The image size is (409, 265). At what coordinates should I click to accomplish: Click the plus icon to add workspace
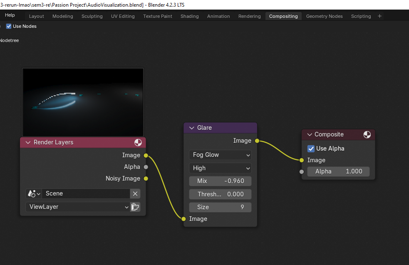379,16
